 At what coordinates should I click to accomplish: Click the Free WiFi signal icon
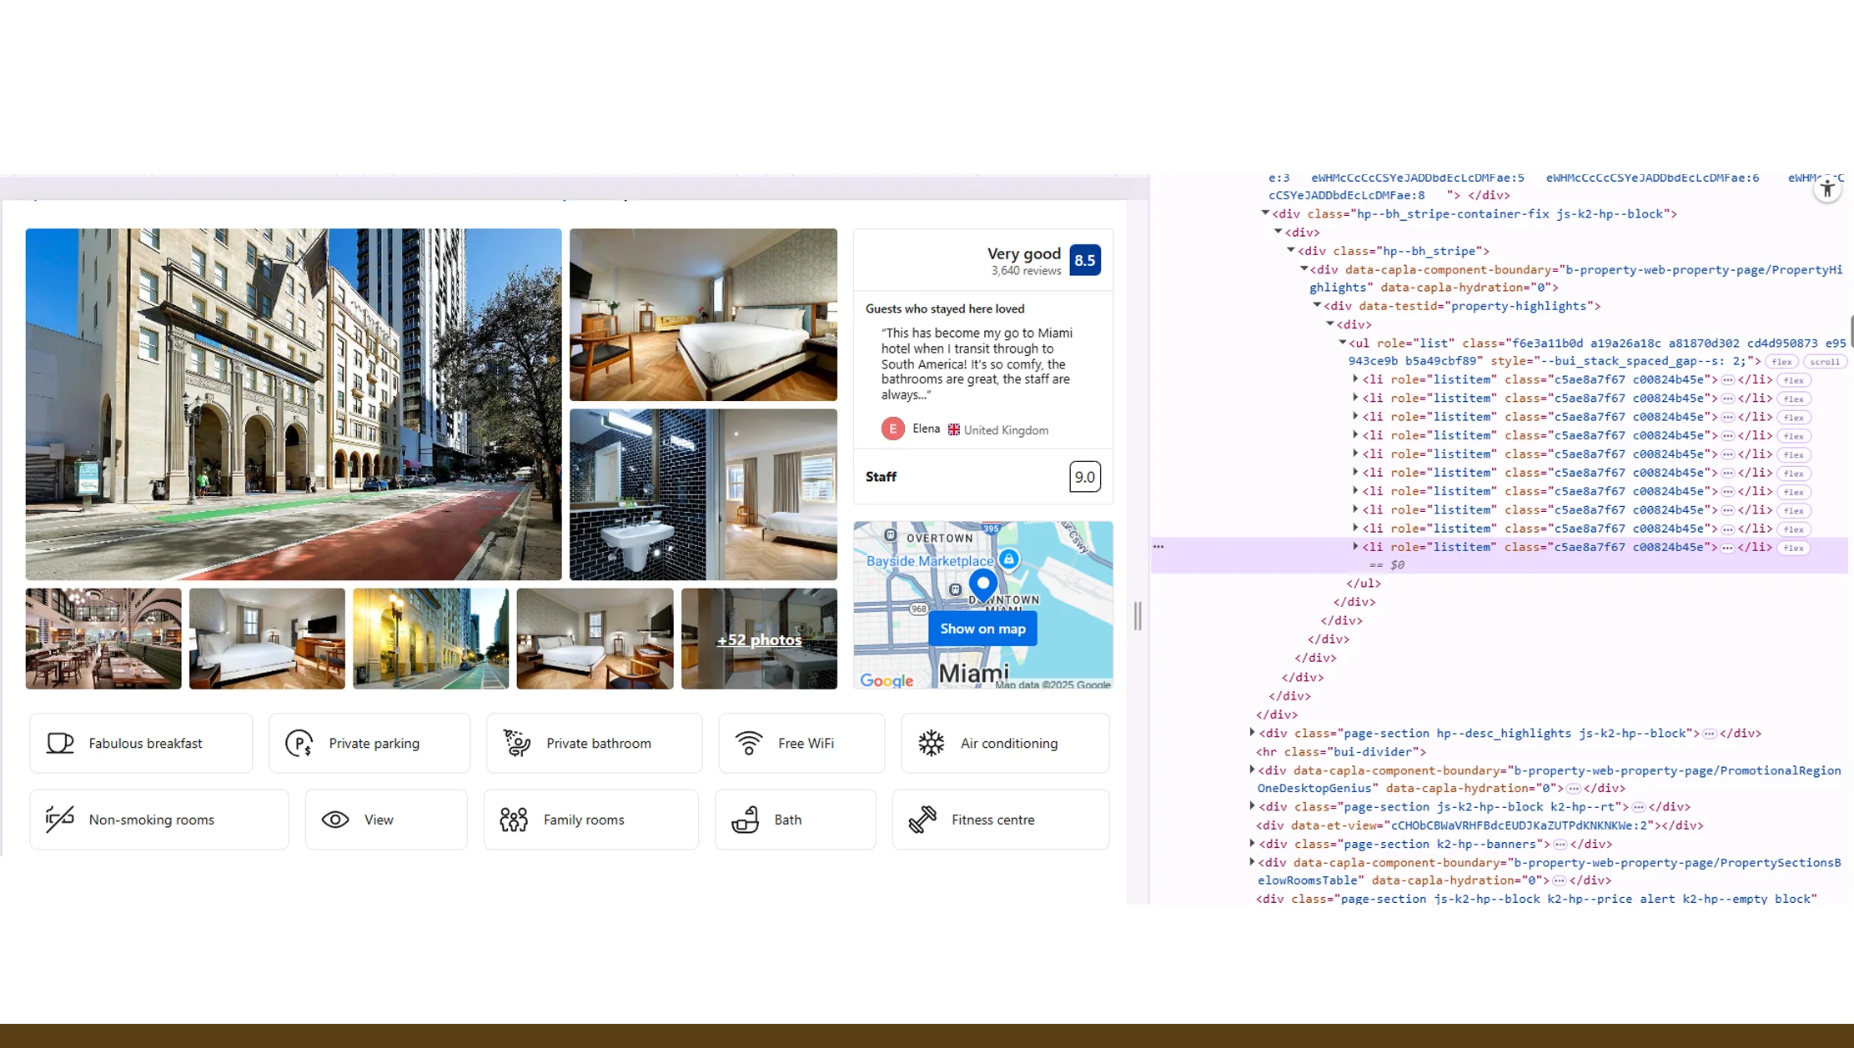coord(749,743)
